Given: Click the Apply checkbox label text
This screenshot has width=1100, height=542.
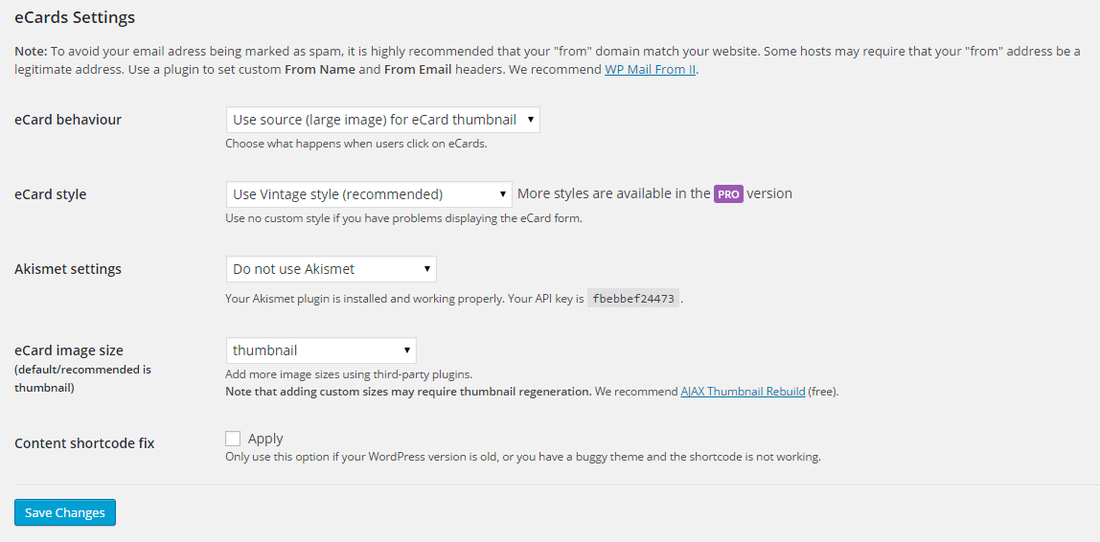Looking at the screenshot, I should click(x=265, y=439).
